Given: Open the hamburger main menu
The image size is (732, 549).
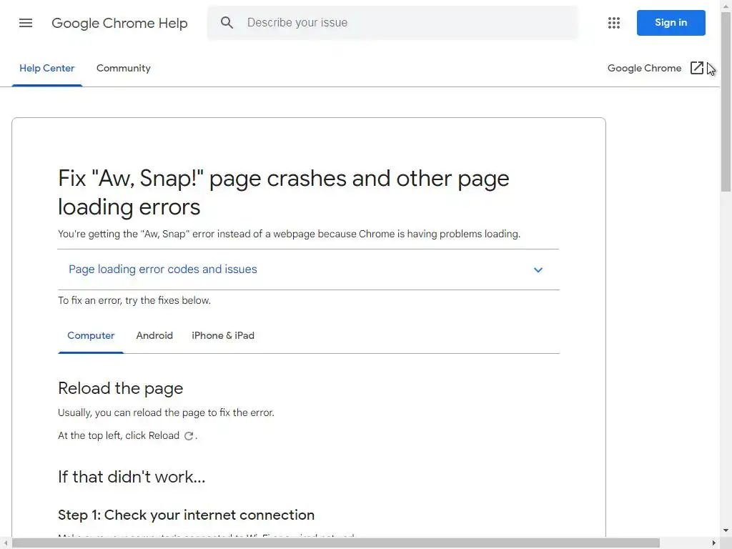Looking at the screenshot, I should (26, 23).
